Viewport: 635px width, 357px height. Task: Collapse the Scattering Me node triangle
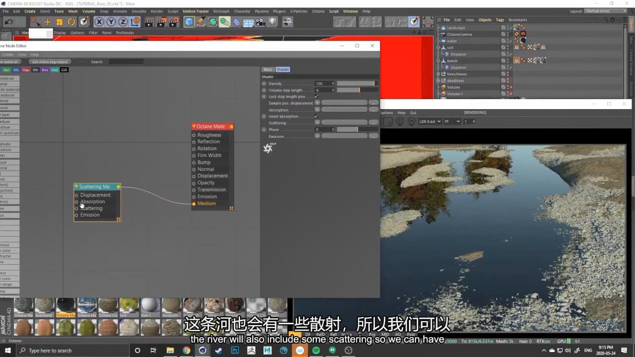pyautogui.click(x=76, y=187)
